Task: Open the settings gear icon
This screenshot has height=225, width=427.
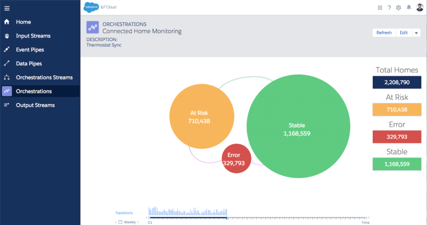Action: [398, 7]
